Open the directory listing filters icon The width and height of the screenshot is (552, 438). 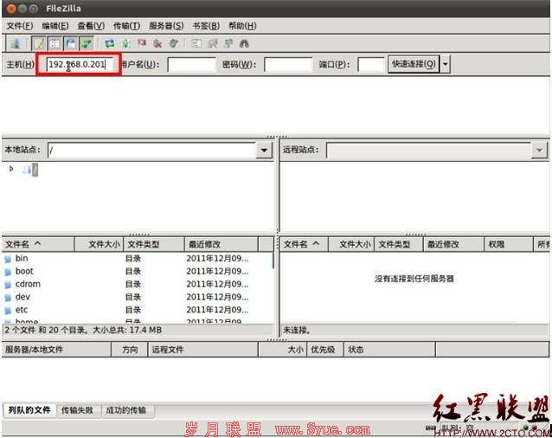[x=196, y=43]
